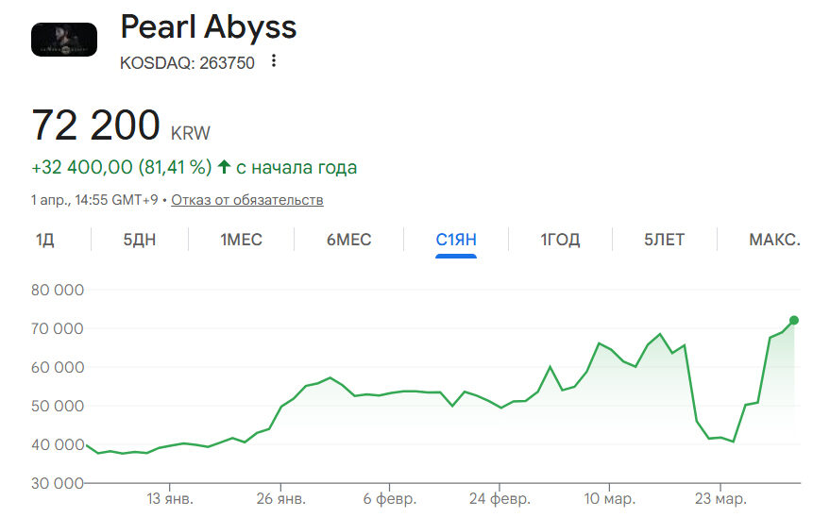Click the 72 200 price value

tap(96, 125)
